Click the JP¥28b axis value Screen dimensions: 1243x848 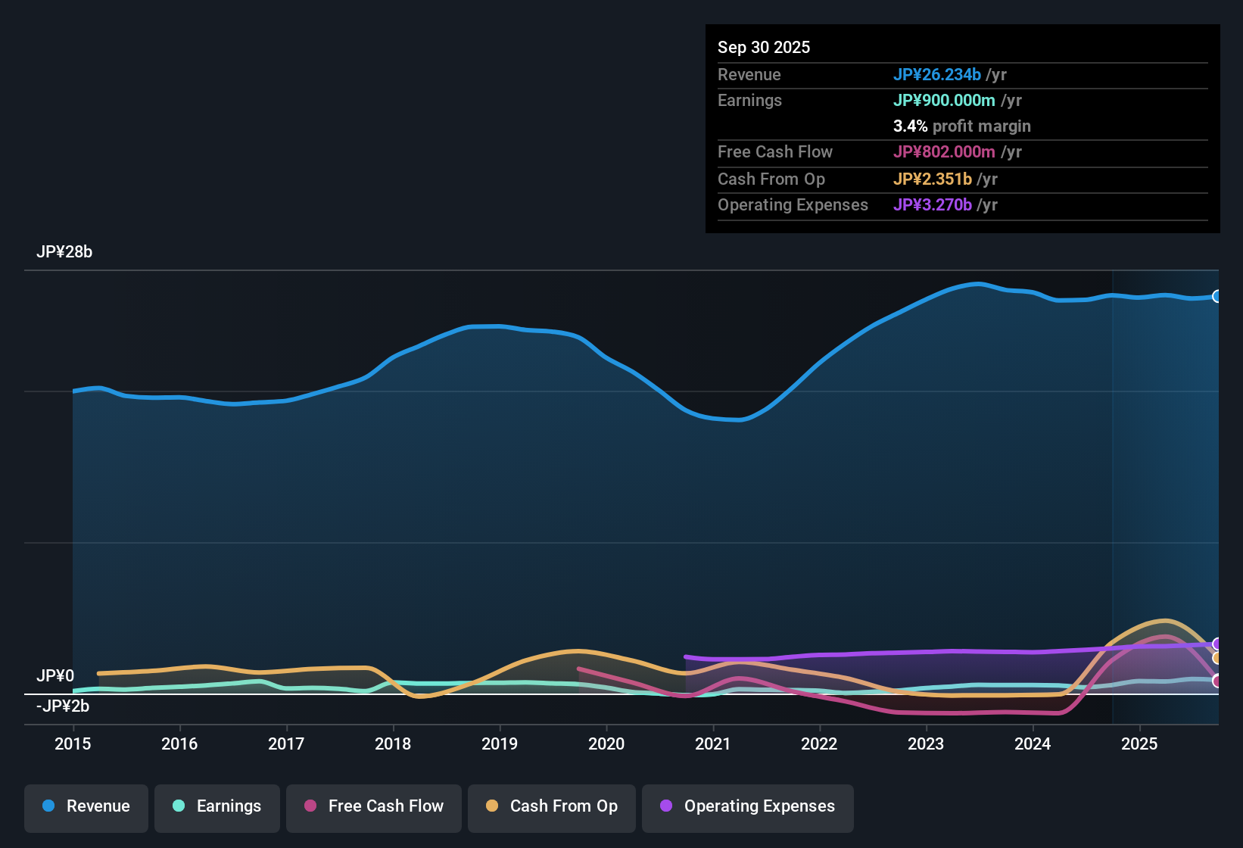point(65,252)
